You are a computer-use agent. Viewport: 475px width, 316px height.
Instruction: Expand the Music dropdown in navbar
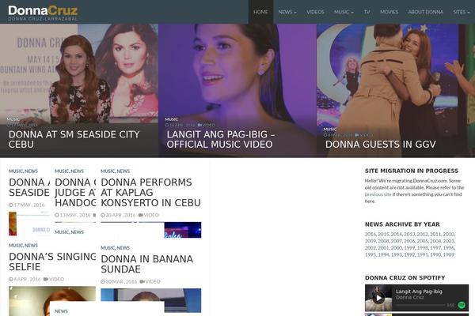(344, 12)
